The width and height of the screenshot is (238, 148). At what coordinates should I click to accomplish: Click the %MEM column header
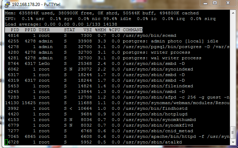click(100, 30)
